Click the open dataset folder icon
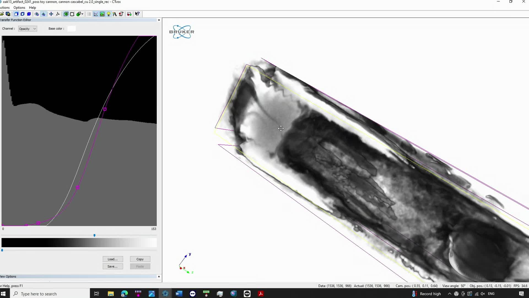Viewport: 529px width, 298px height. click(2, 14)
